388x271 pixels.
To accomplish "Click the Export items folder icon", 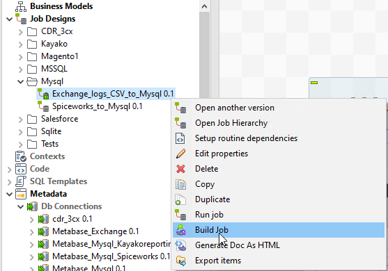I will (x=180, y=261).
